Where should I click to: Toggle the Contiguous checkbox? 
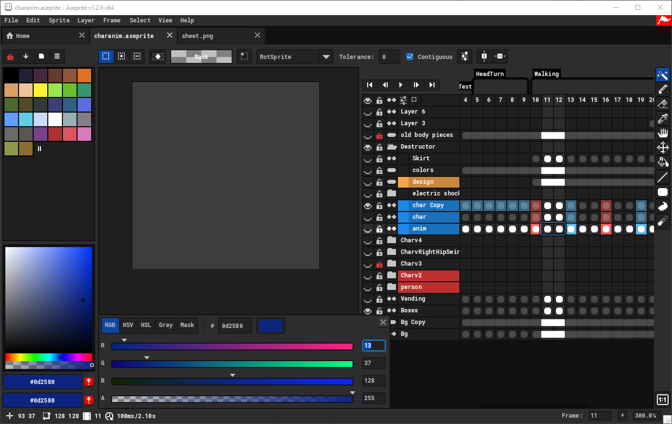(410, 57)
